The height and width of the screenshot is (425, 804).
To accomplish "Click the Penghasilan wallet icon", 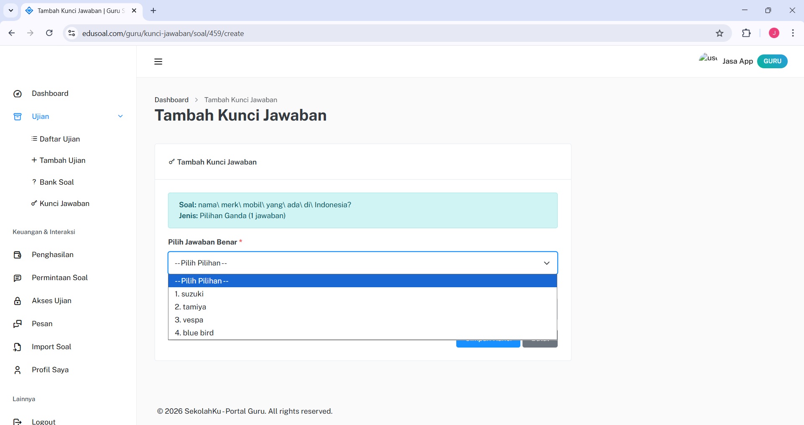I will tap(18, 255).
